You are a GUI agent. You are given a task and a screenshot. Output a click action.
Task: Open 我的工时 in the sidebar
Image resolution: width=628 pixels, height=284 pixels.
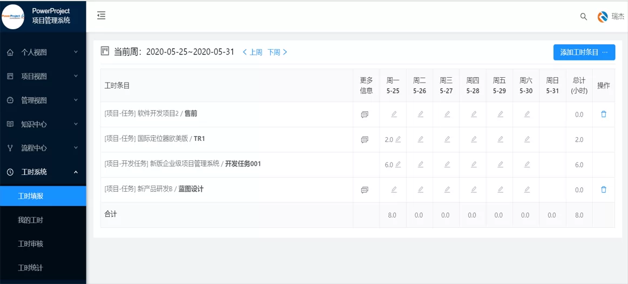click(30, 220)
